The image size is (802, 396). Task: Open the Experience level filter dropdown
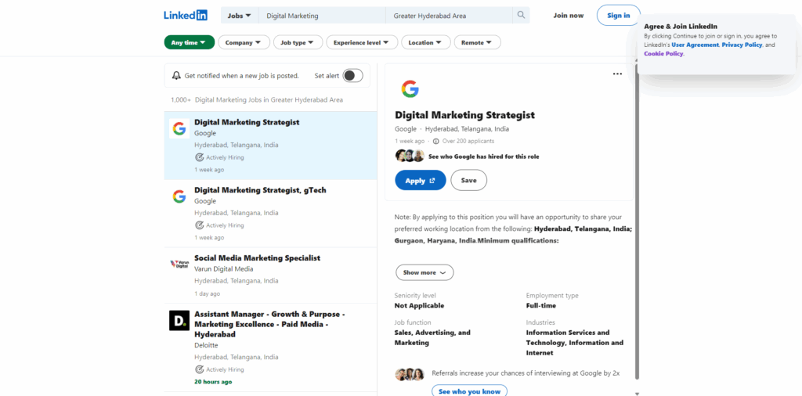coord(362,42)
